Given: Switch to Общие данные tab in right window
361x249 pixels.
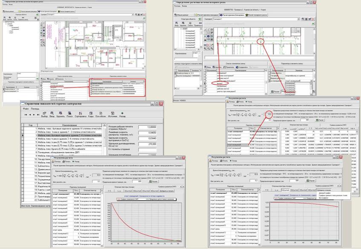Looking at the screenshot, I should (x=182, y=15).
